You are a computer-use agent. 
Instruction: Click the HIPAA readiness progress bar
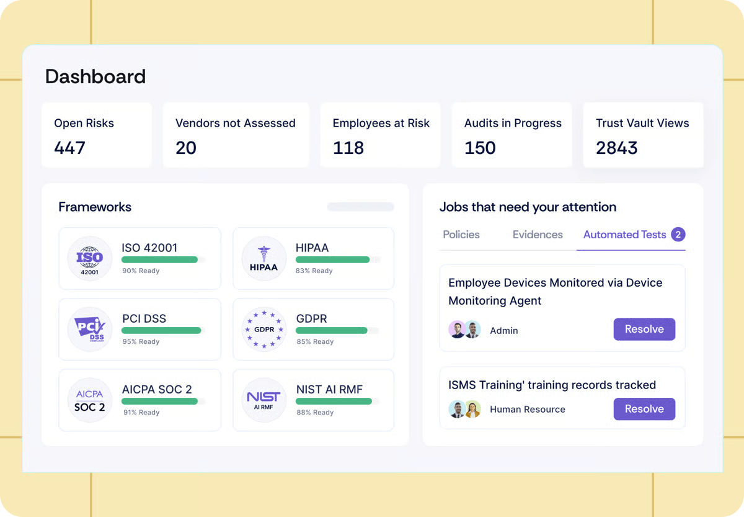pos(338,260)
